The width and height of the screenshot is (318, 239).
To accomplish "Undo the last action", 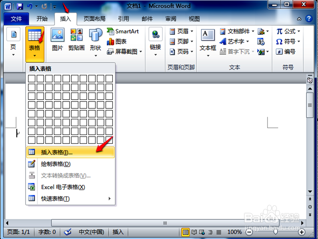I will (30, 6).
